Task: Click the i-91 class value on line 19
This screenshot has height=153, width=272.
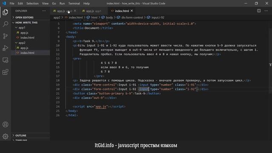Action: (191, 85)
